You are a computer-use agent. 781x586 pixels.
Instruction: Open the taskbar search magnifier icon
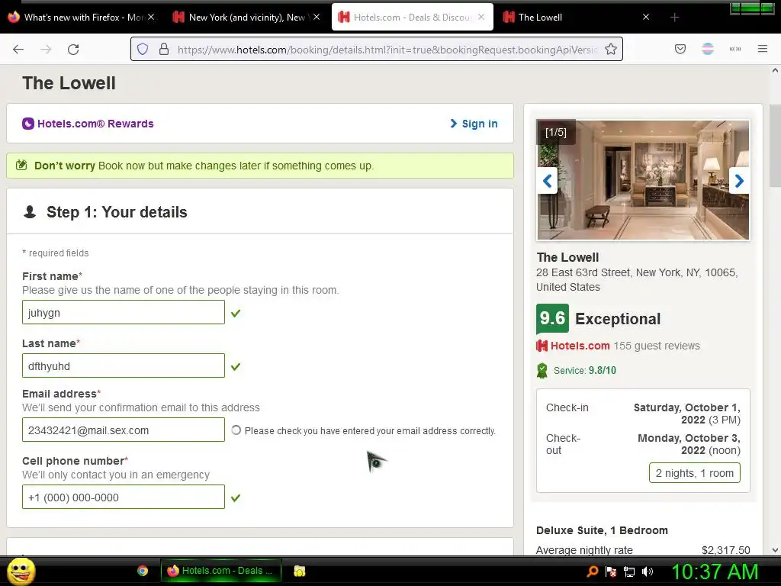[593, 572]
